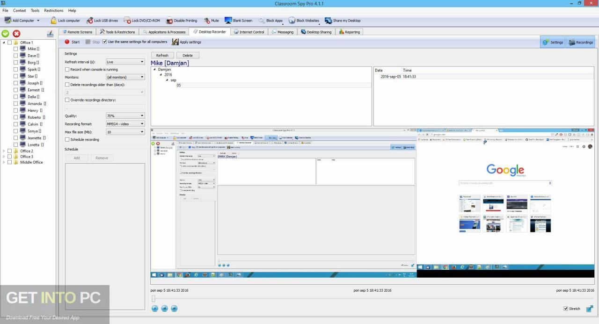
Task: Switch to Remote Screens tab
Action: coord(77,32)
